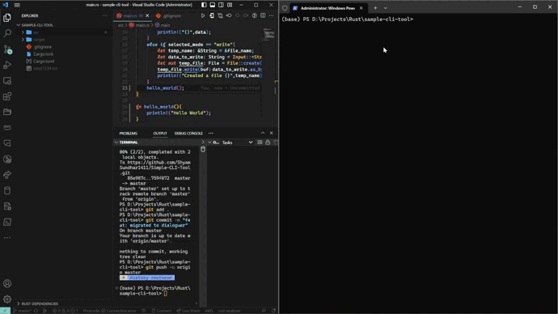Toggle secondary side bar layout icon

pyautogui.click(x=221, y=5)
